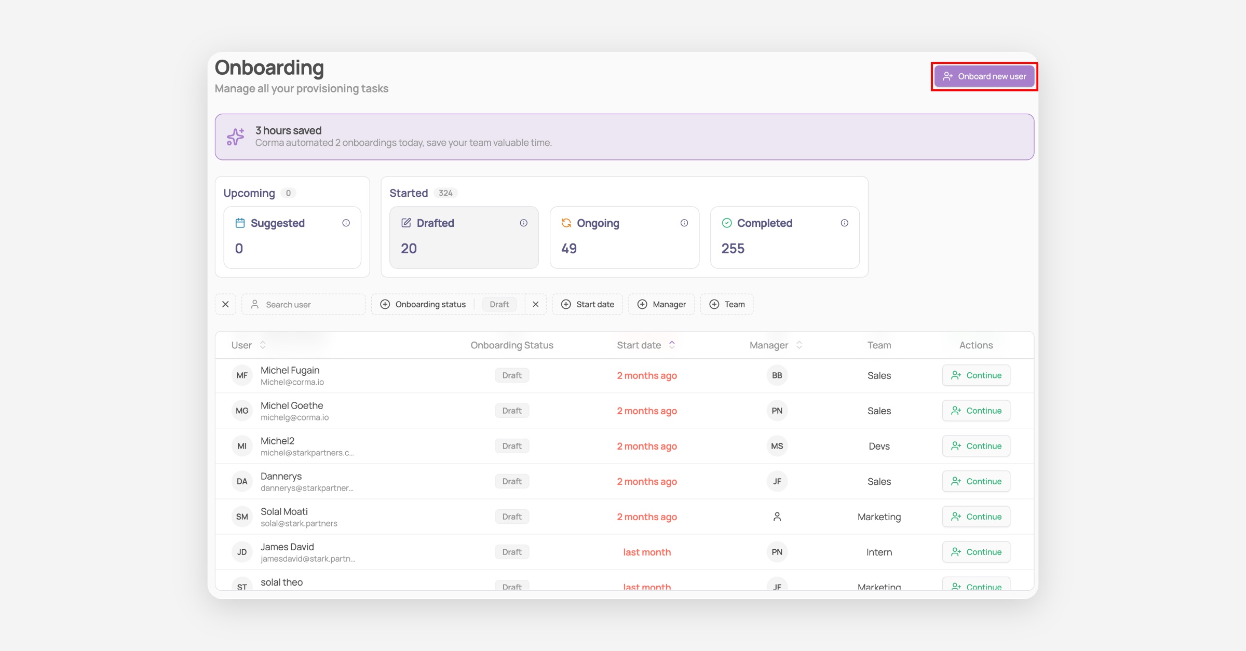Remove the Draft onboarding status filter
1246x651 pixels.
pyautogui.click(x=535, y=304)
